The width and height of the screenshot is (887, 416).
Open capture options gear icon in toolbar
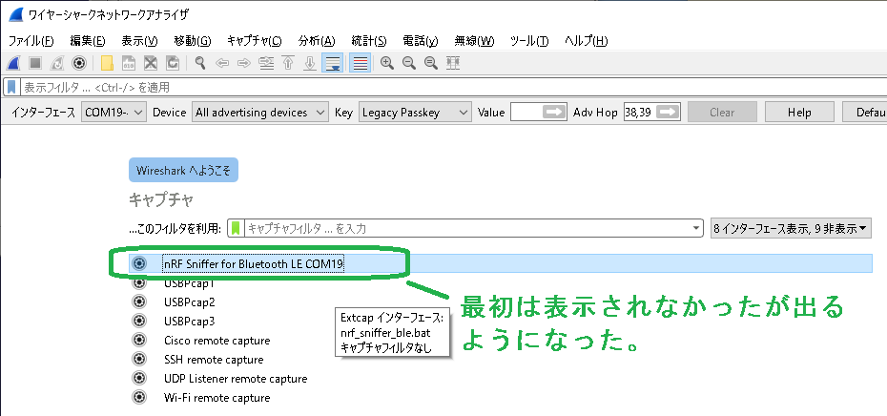tap(80, 63)
